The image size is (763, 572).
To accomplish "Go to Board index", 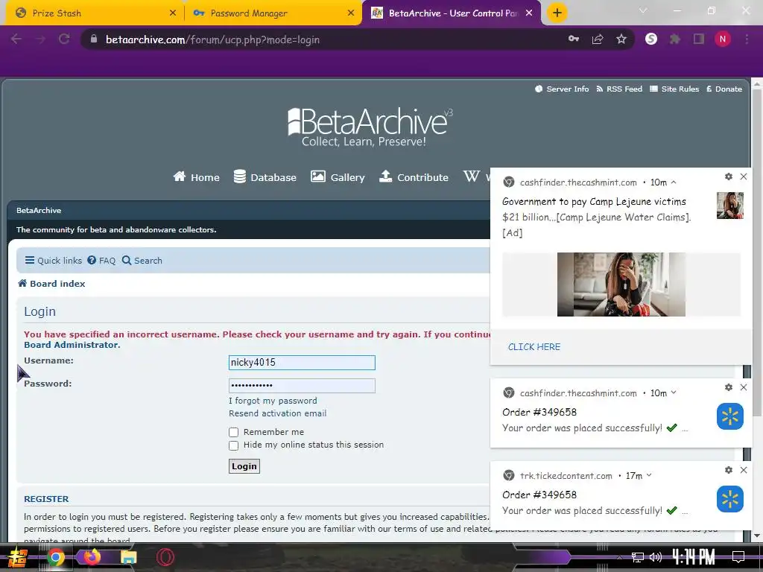I will tap(51, 284).
